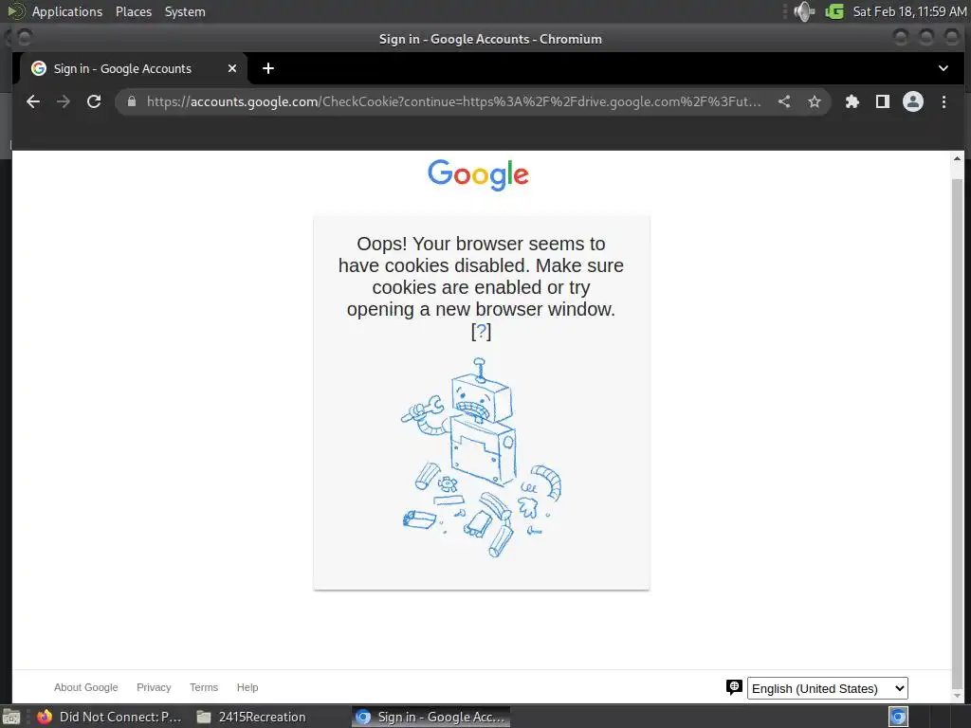Image resolution: width=971 pixels, height=728 pixels.
Task: Click the browser back arrow
Action: click(x=33, y=101)
